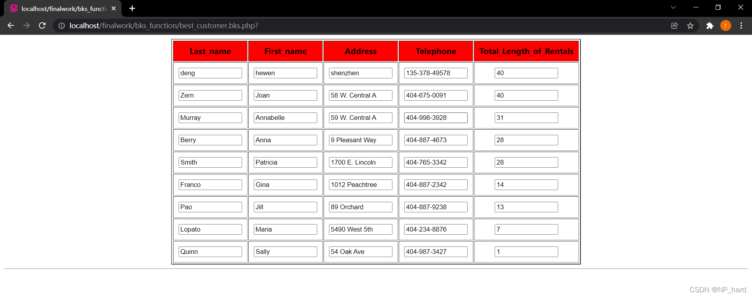
Task: Click address field '59 W. Central A'
Action: (x=361, y=118)
